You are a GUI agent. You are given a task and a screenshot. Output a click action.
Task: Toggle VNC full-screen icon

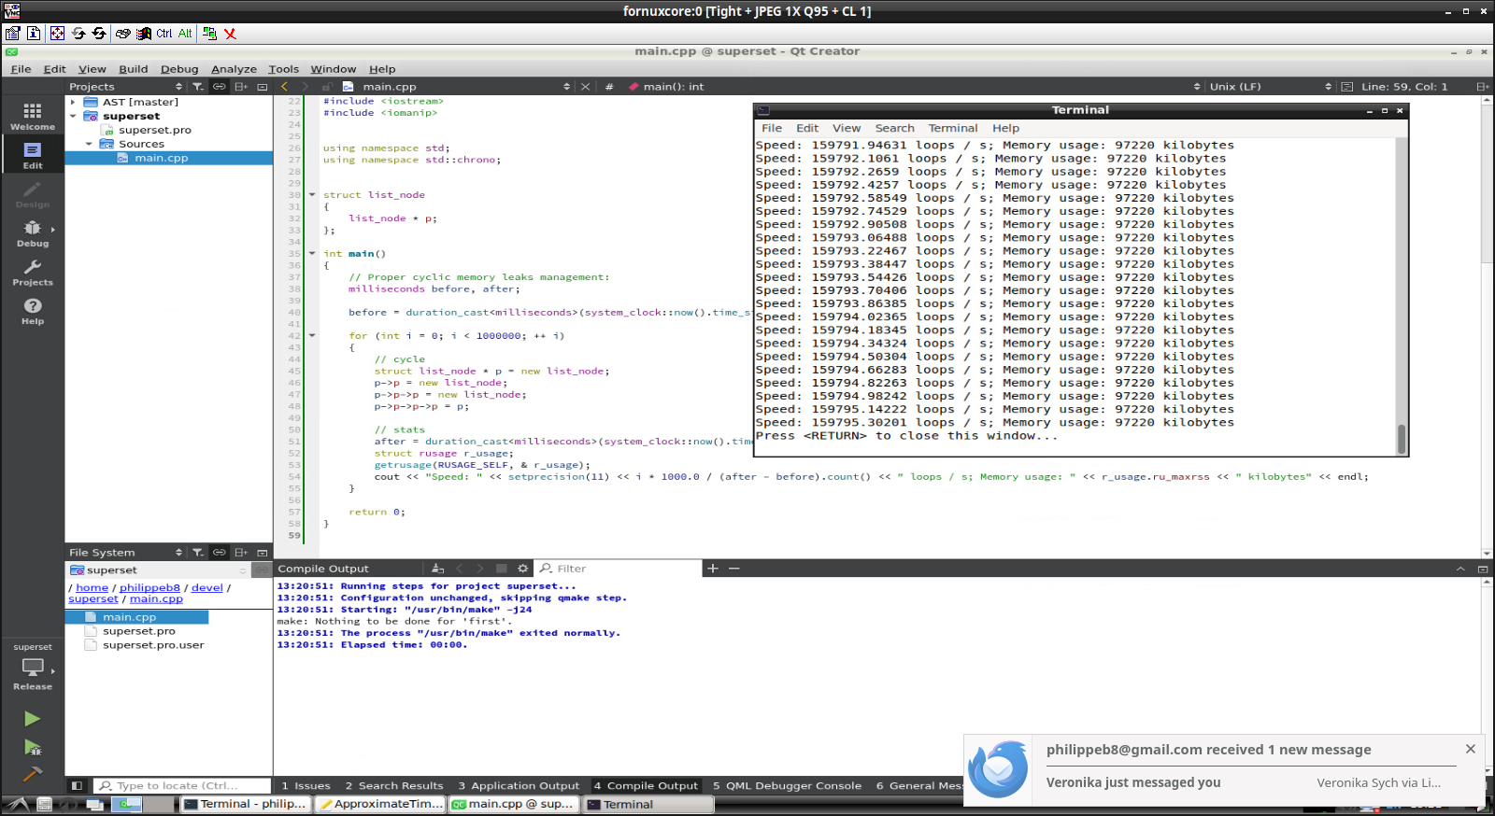click(57, 34)
